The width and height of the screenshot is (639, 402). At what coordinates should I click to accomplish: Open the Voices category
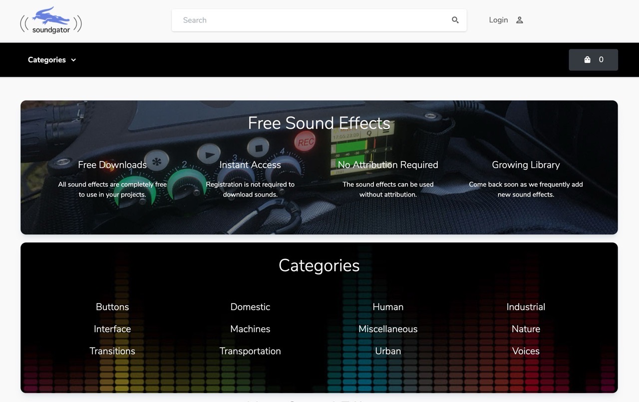pos(526,351)
